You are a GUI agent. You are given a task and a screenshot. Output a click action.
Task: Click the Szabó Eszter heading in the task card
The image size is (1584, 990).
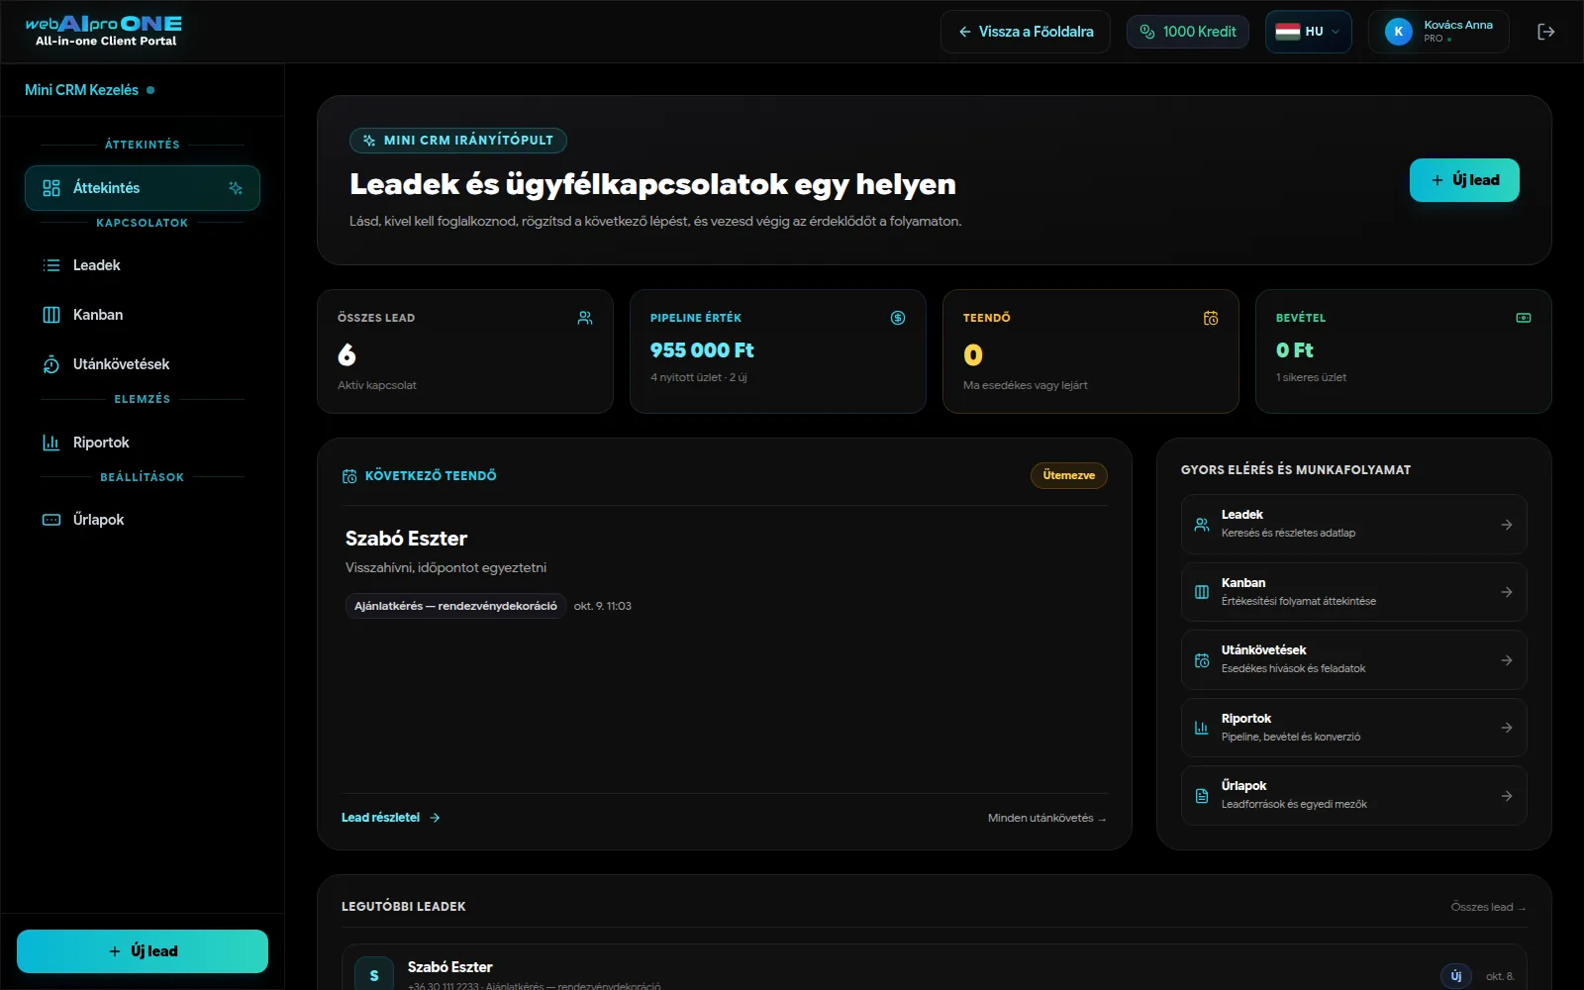point(406,539)
